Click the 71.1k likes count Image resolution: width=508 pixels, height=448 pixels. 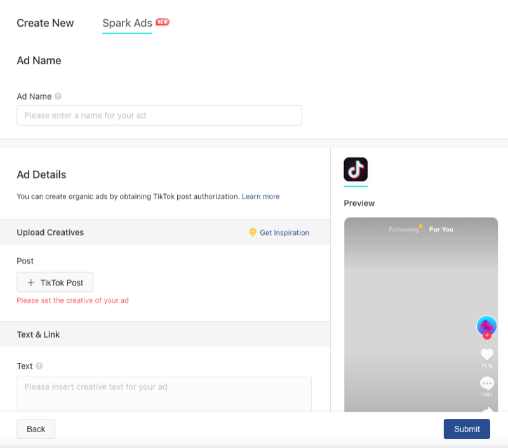coord(486,366)
